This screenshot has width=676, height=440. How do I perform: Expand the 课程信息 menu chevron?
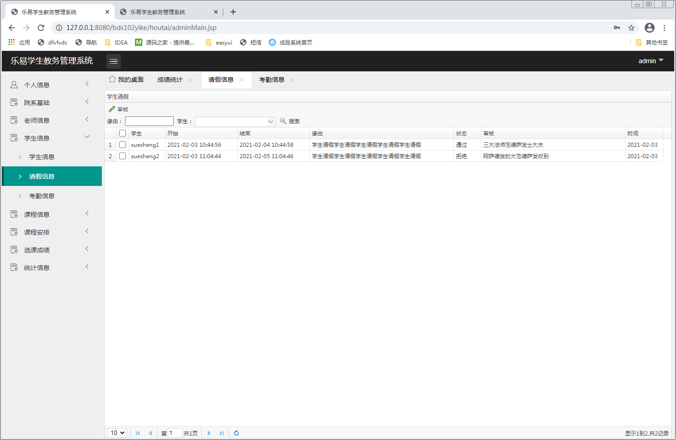click(87, 213)
